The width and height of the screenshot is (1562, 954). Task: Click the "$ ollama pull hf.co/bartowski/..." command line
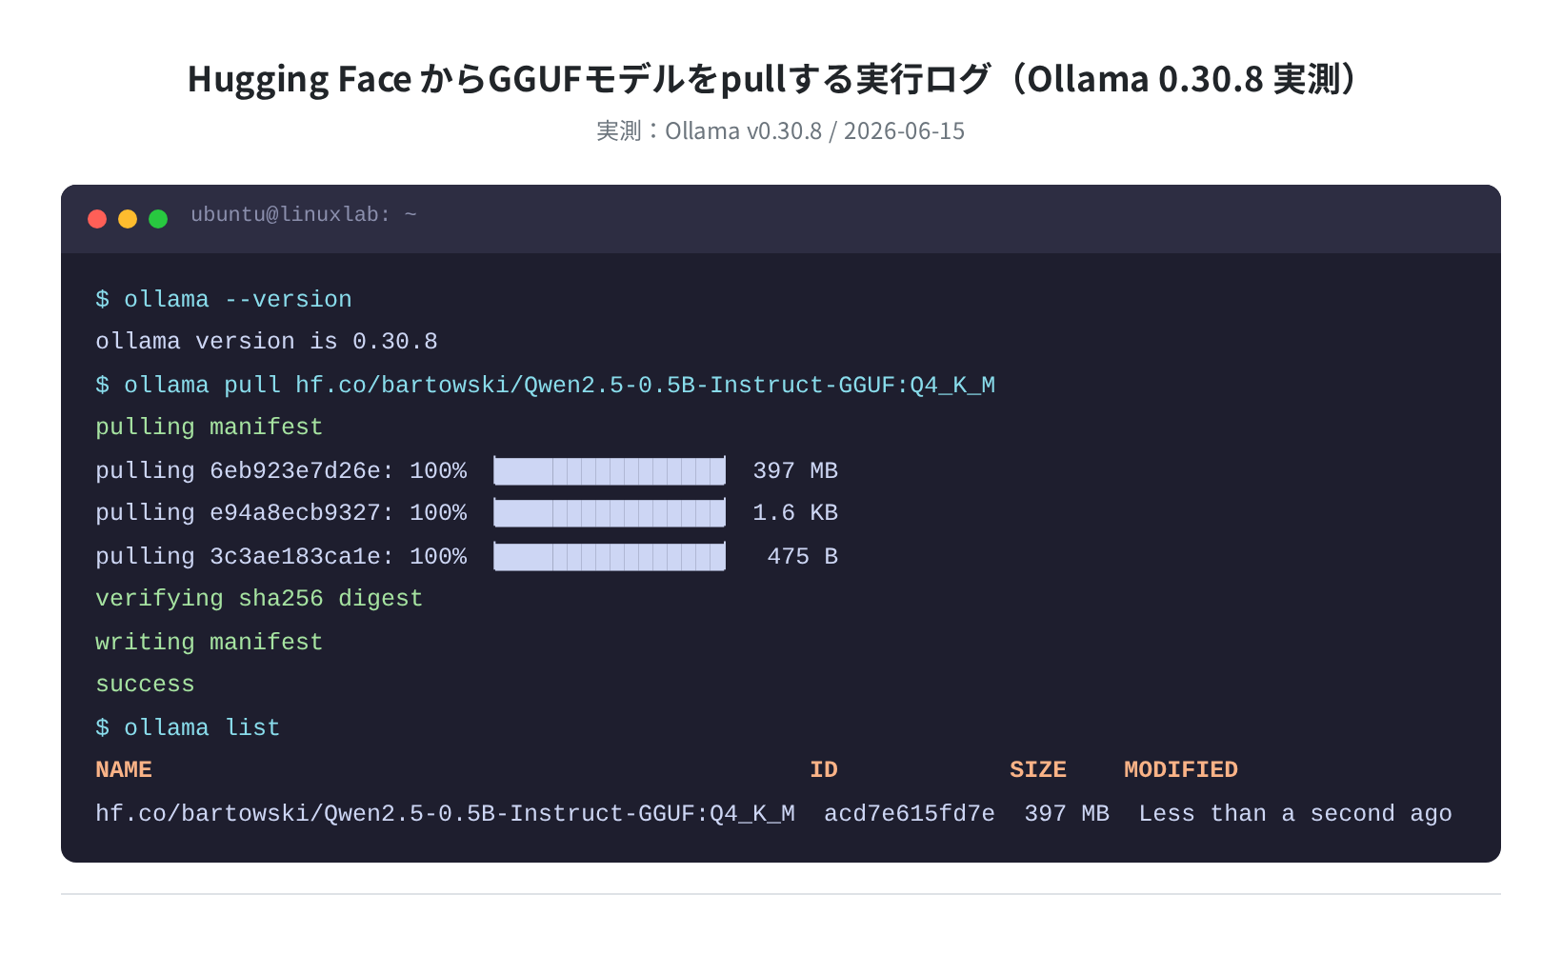[x=546, y=385]
